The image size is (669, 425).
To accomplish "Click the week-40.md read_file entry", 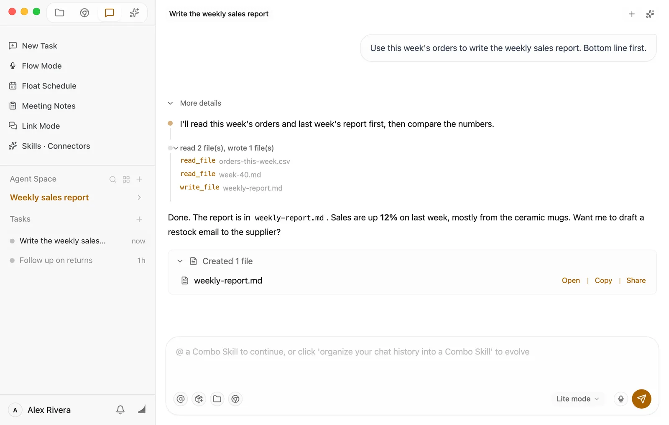I will (x=220, y=175).
